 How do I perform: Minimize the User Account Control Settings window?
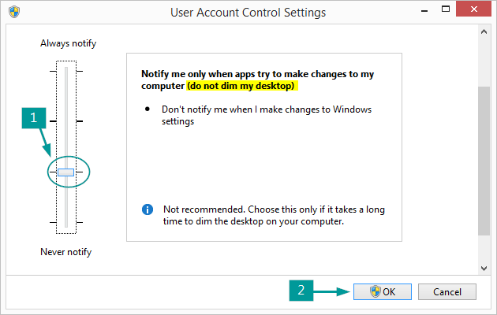coord(424,9)
